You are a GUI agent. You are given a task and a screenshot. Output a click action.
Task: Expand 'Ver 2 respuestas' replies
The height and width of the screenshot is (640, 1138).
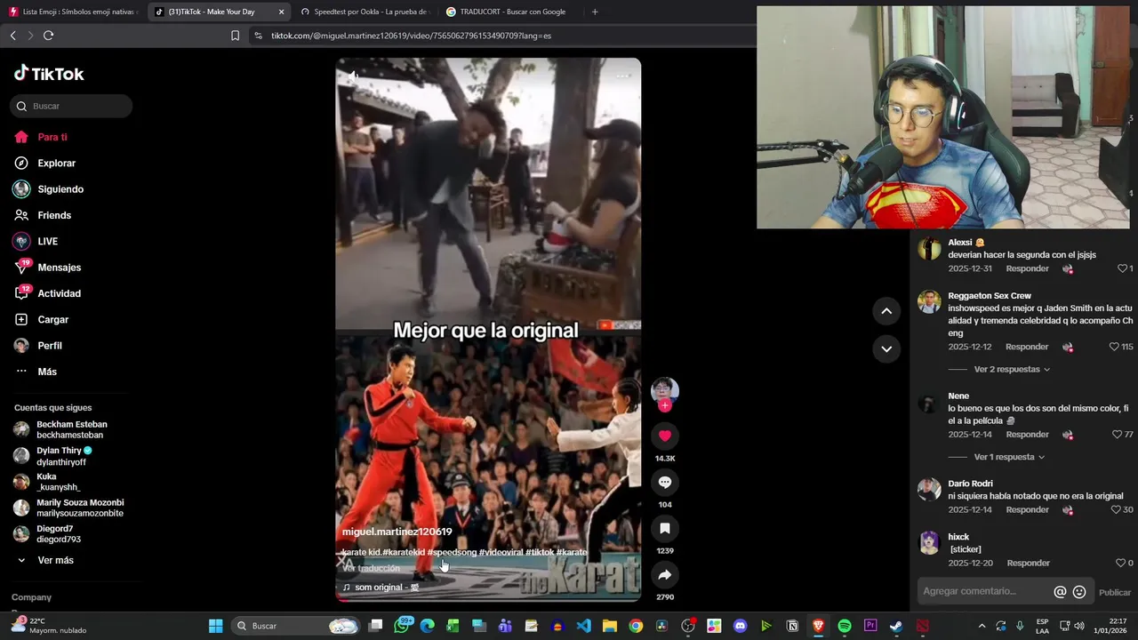click(x=1012, y=369)
